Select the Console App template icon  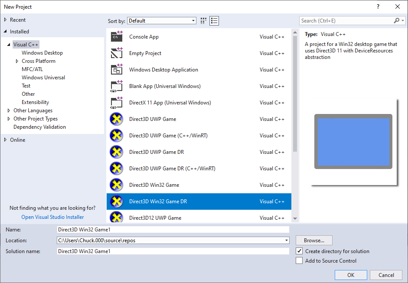click(116, 36)
